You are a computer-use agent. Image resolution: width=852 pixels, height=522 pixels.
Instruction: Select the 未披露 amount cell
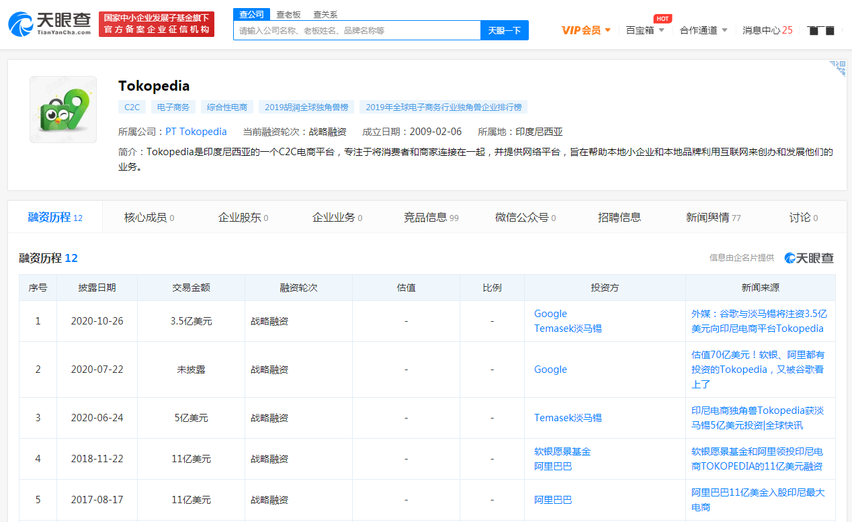tap(191, 369)
